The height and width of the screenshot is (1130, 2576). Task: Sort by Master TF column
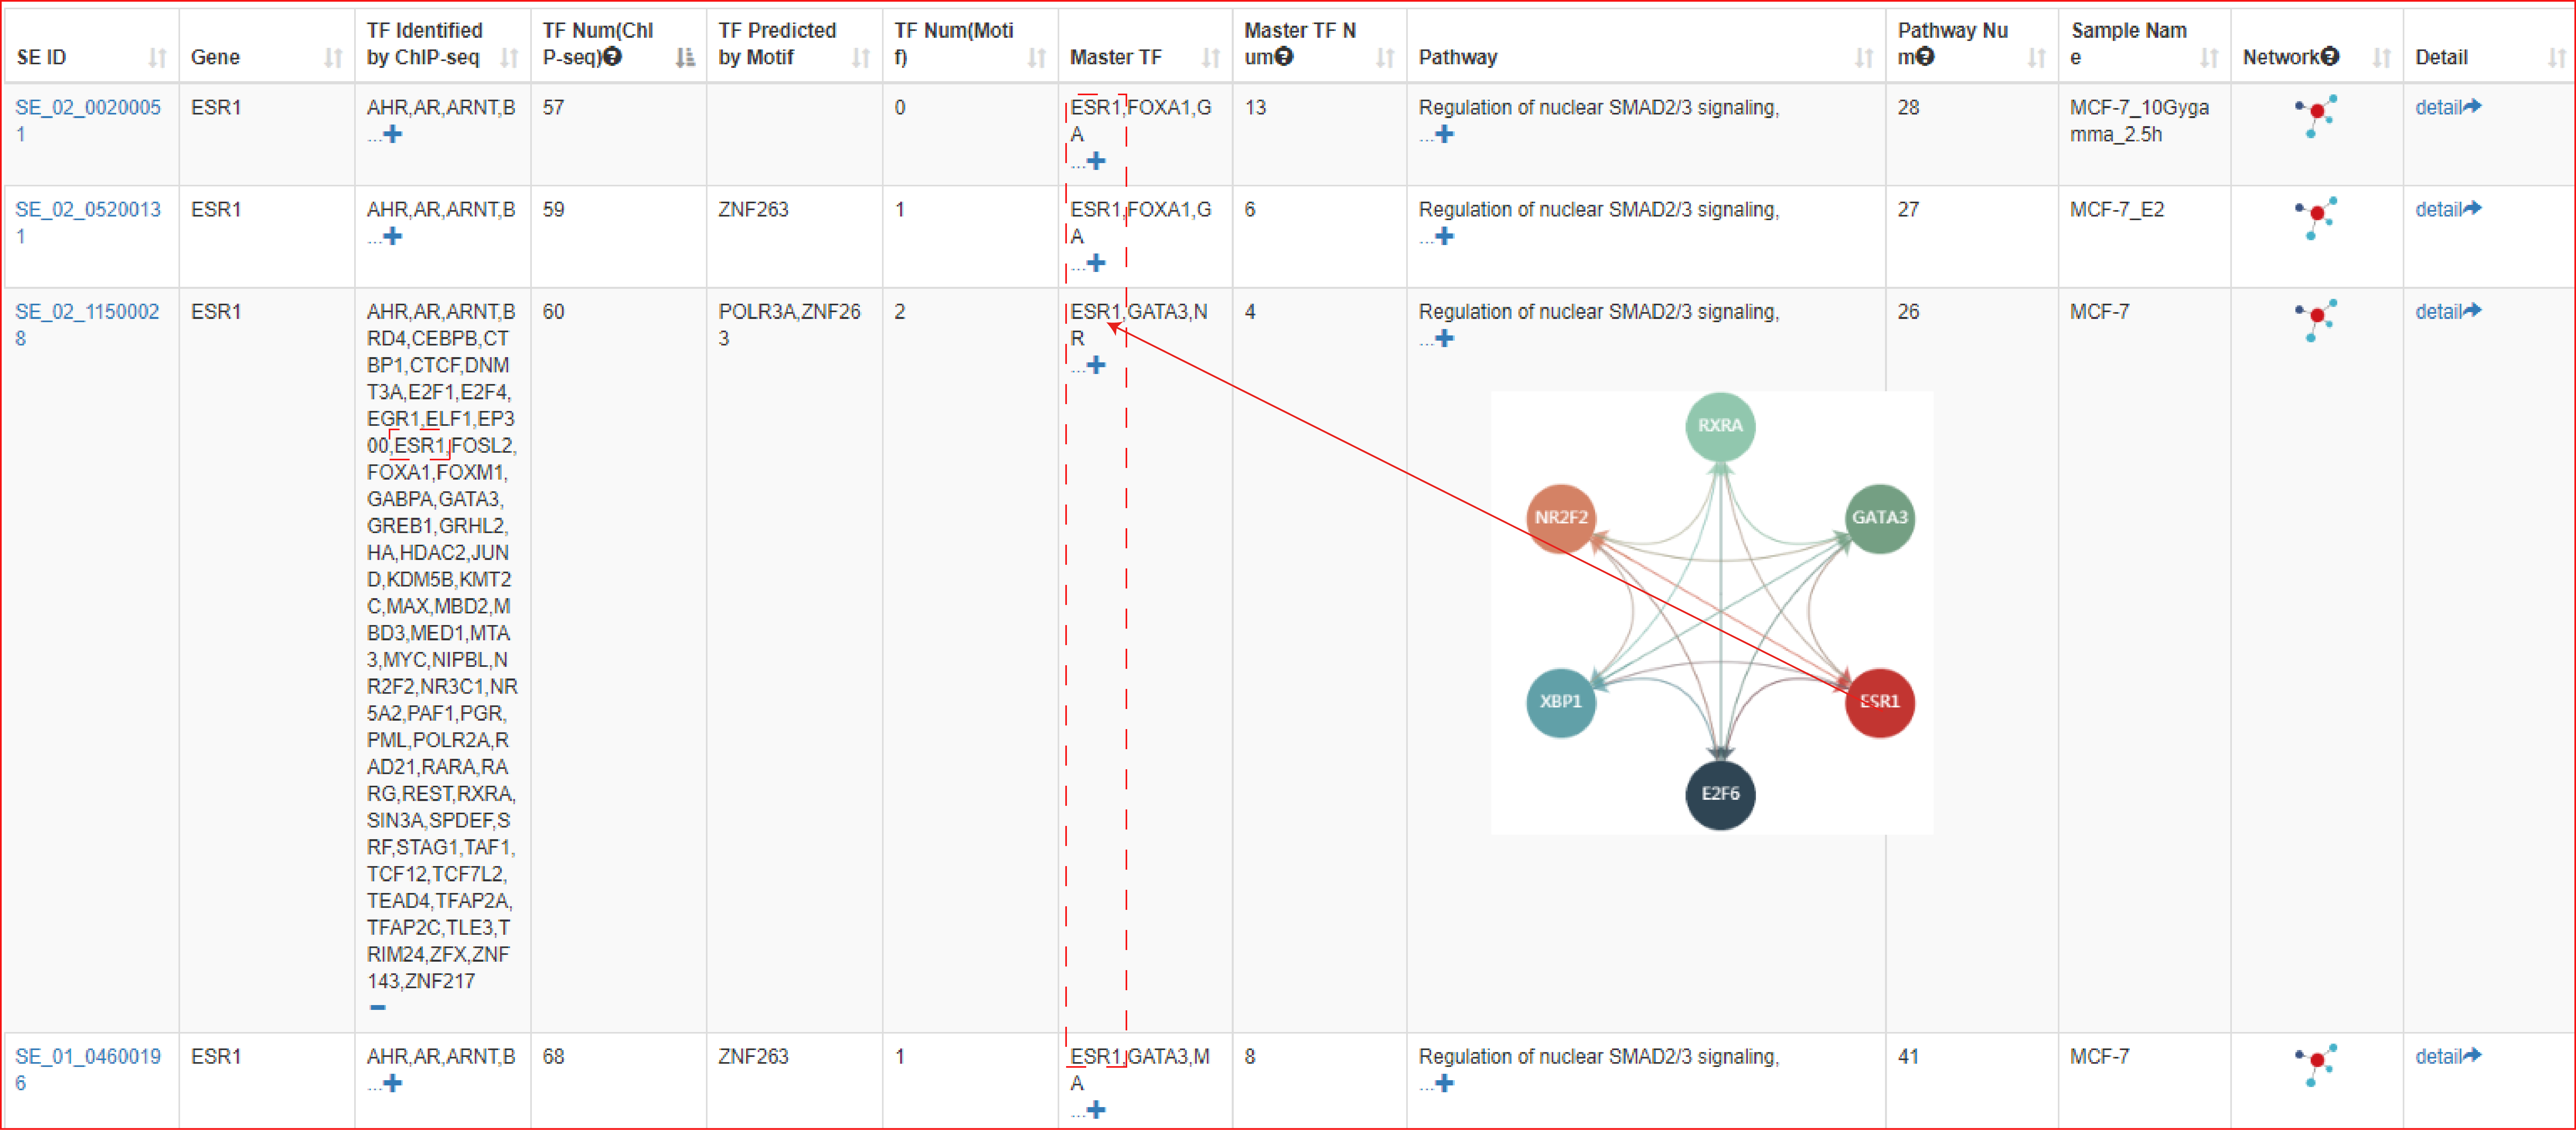pyautogui.click(x=1211, y=58)
